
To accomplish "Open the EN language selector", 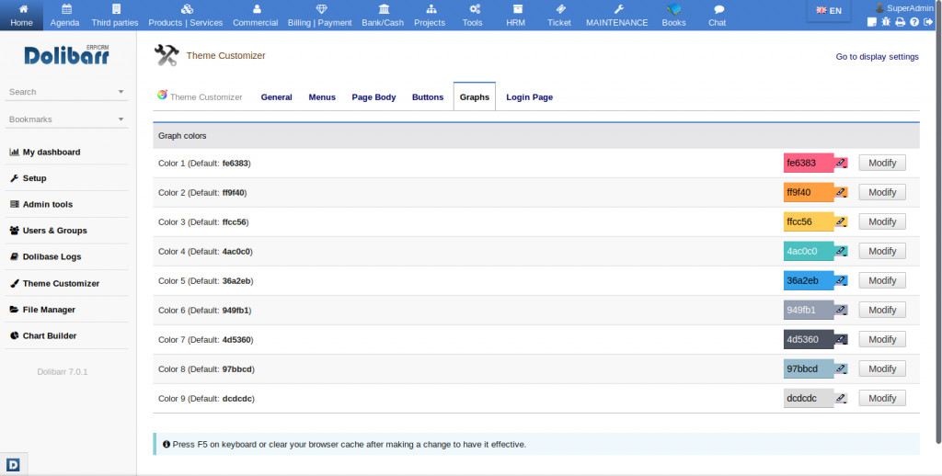I will point(828,11).
